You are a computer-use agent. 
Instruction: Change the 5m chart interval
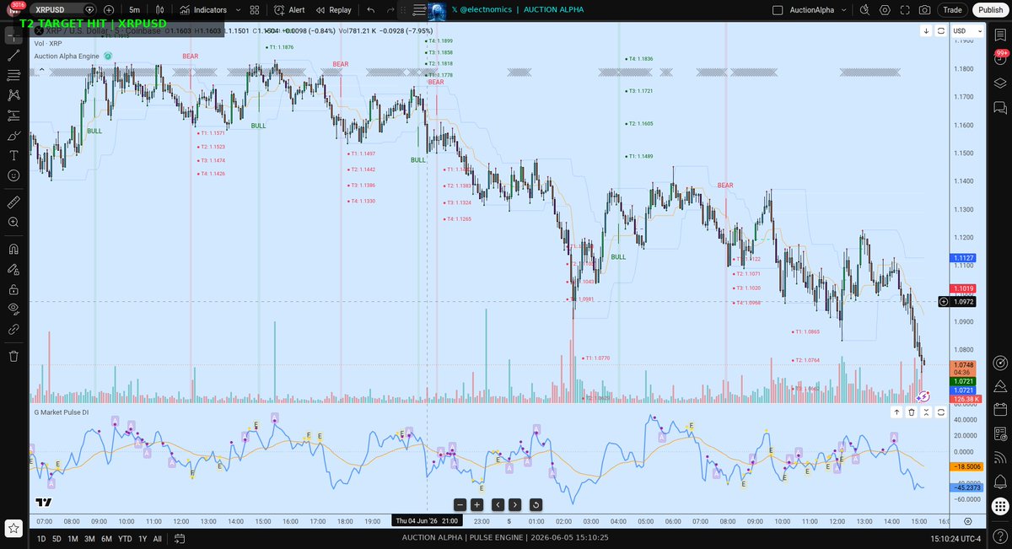(134, 10)
